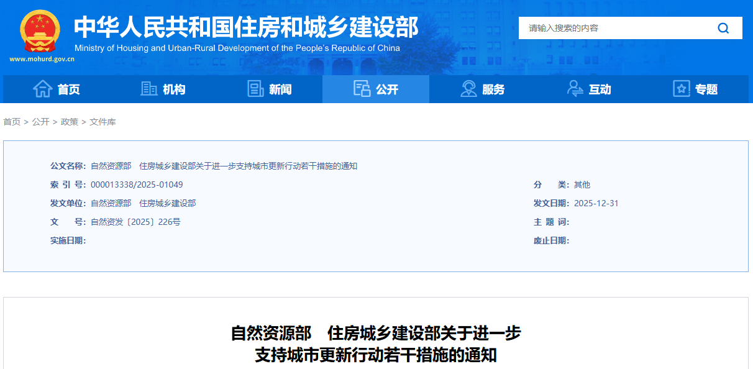The image size is (753, 369).
Task: Click the chat icon beside 互动
Action: (x=574, y=88)
